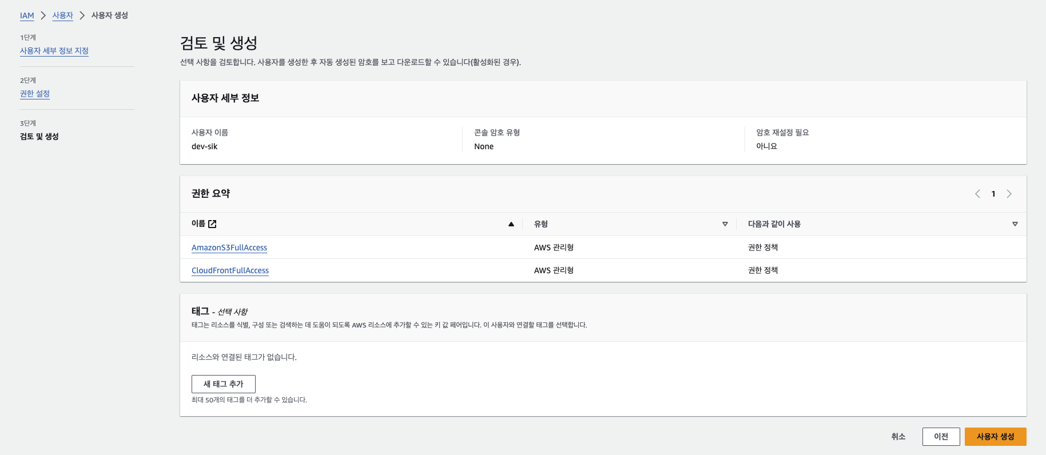Go to the 사용자 breadcrumb link
Viewport: 1046px width, 455px height.
[63, 15]
